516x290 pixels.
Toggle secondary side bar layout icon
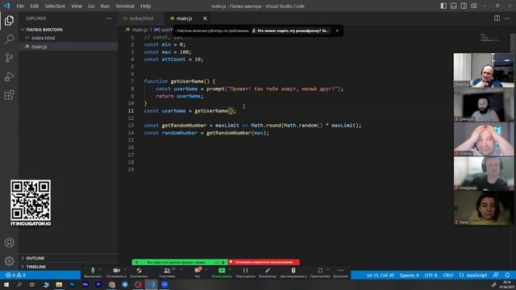(464, 6)
